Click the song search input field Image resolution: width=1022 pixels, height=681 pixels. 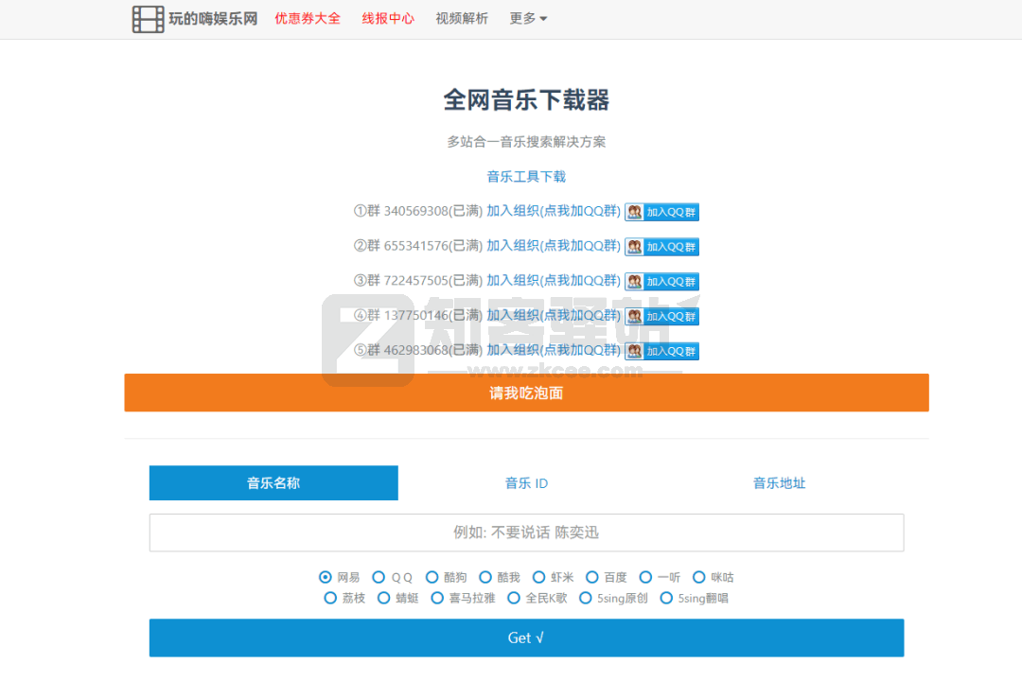(x=526, y=533)
